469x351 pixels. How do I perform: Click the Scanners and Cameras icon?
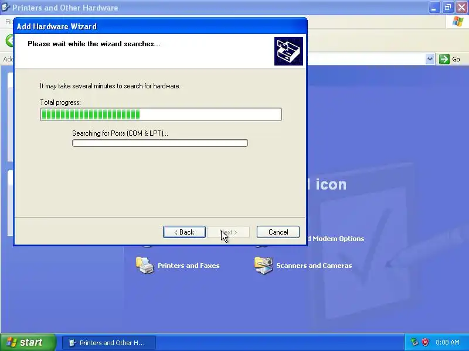point(263,265)
